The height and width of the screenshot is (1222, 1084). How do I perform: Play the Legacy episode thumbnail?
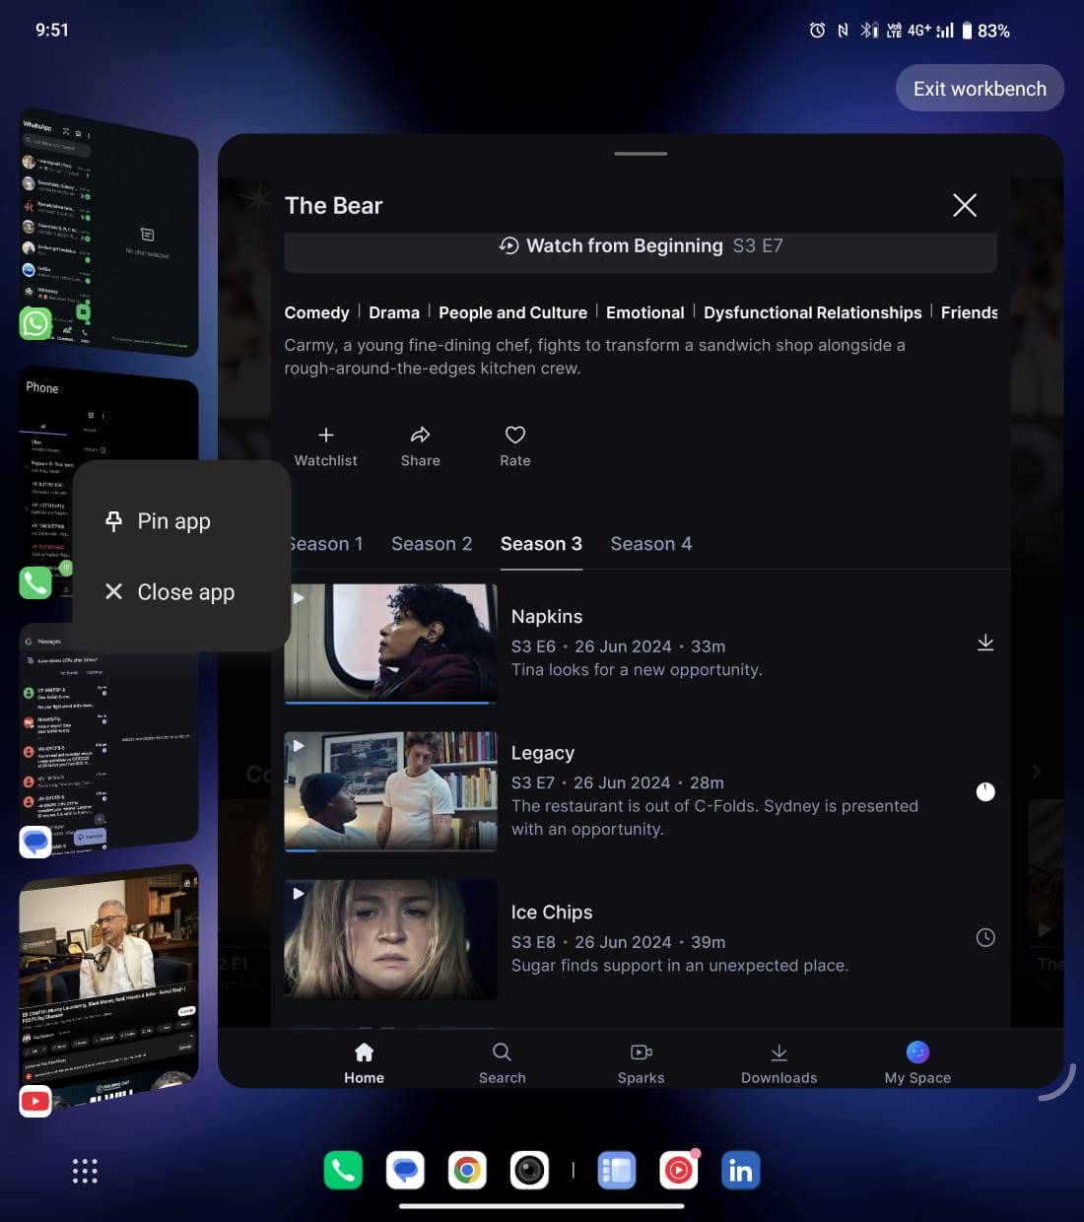[x=390, y=791]
